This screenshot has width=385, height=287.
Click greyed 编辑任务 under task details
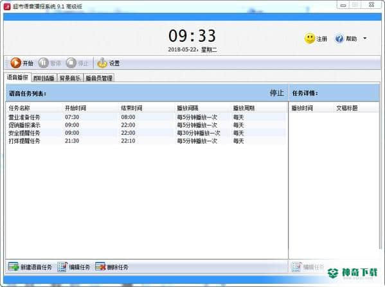click(x=308, y=266)
